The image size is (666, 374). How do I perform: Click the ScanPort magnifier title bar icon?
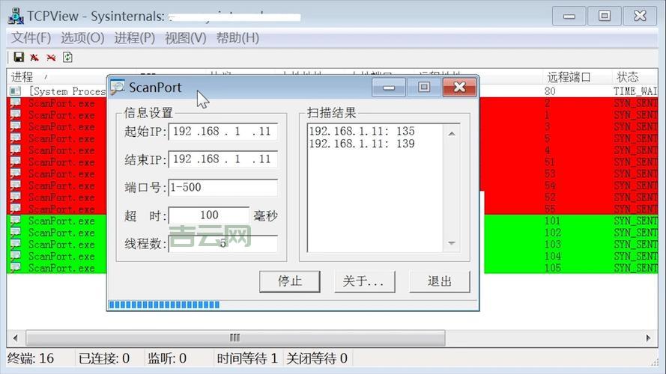(118, 88)
